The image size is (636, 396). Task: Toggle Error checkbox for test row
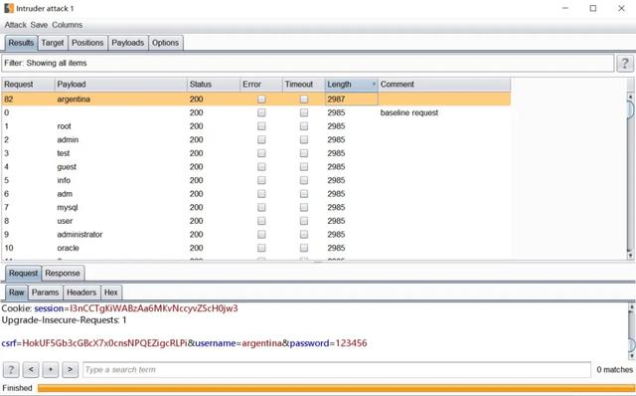point(261,153)
